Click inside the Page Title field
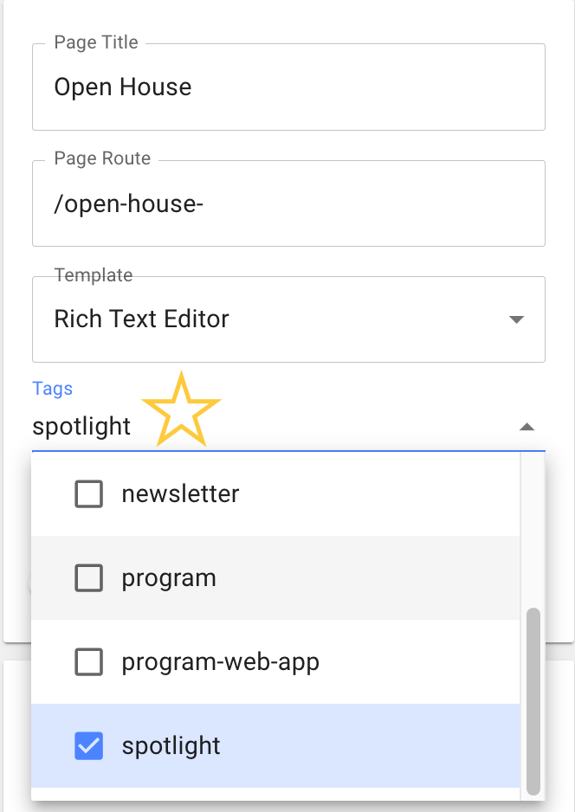The image size is (575, 812). (288, 87)
